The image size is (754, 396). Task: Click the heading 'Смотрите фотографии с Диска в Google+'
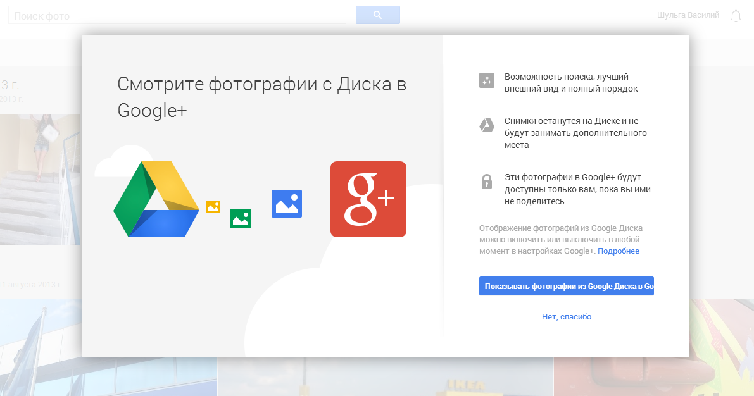point(262,97)
